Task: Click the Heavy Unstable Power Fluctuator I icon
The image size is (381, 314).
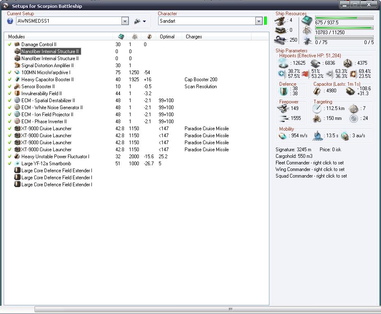Action: coord(17,156)
